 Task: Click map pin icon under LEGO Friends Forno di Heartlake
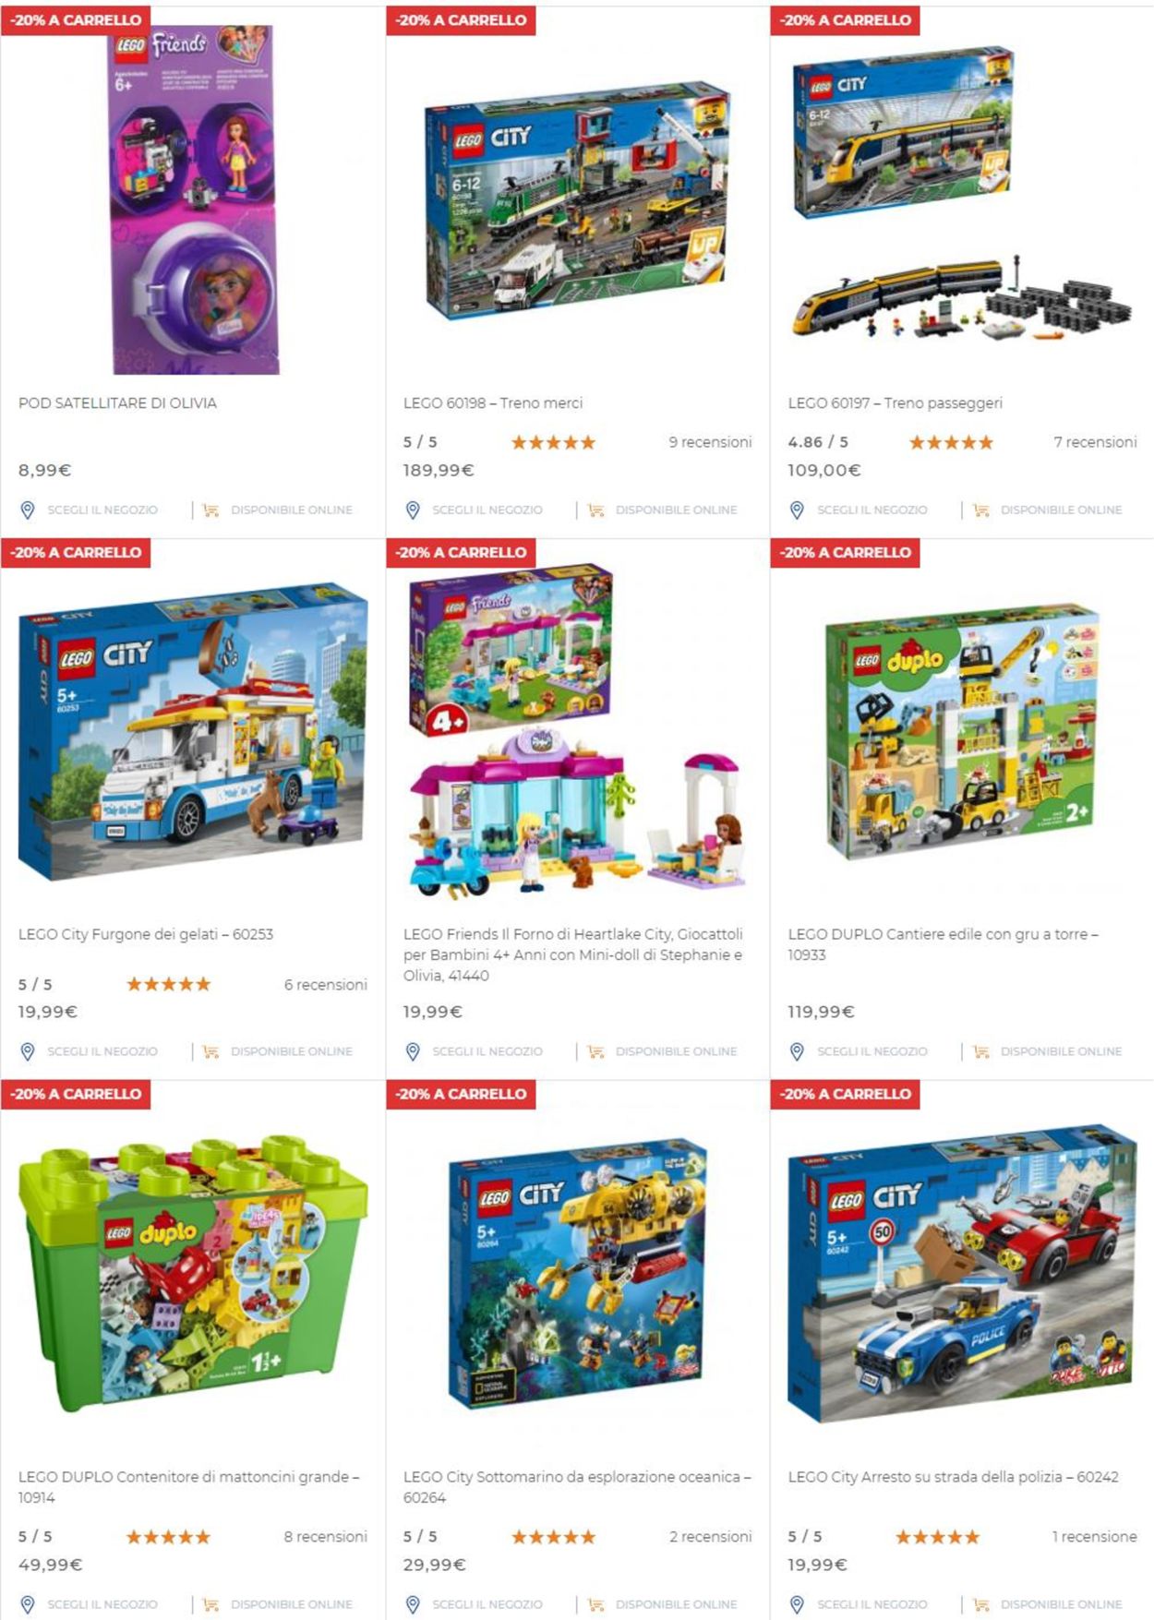coord(413,1051)
